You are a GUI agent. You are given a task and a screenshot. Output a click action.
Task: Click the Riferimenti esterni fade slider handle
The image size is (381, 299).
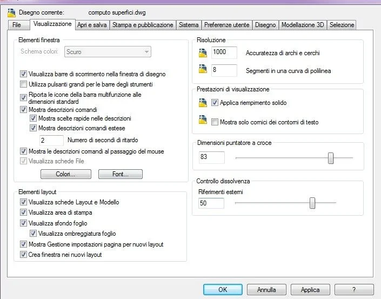coord(312,203)
